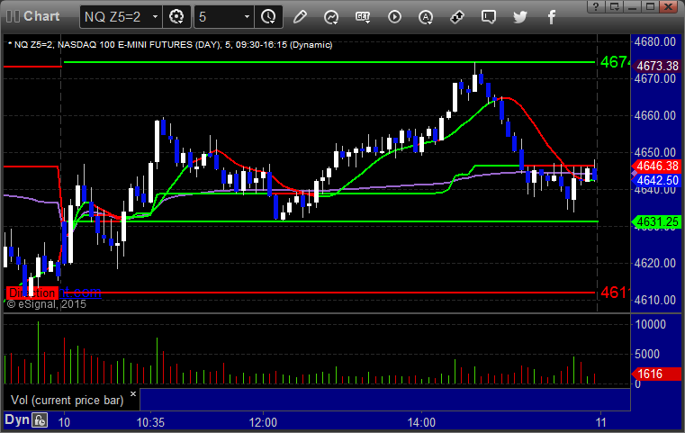The height and width of the screenshot is (433, 685).
Task: Click the red 1616 volume marker
Action: pyautogui.click(x=657, y=374)
